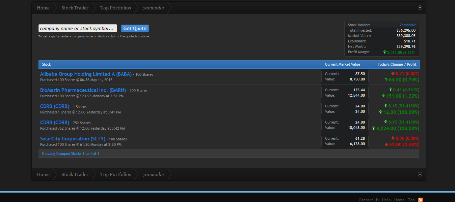Screen dimensions: 455x202
Task: Click Net Worth value $39,398.76
Action: (406, 46)
